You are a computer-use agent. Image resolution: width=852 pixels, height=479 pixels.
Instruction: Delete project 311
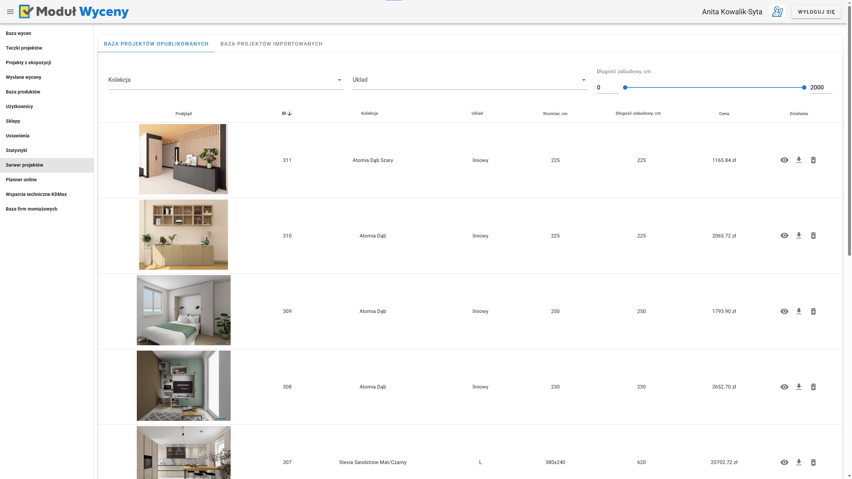(813, 160)
